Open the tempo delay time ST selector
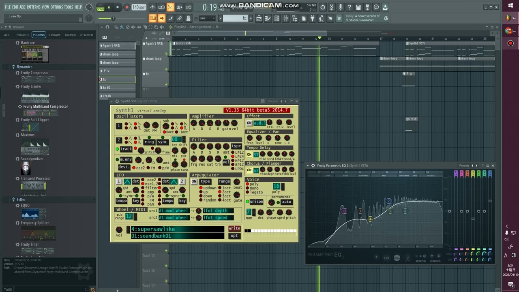This screenshot has width=519, height=292. [256, 155]
